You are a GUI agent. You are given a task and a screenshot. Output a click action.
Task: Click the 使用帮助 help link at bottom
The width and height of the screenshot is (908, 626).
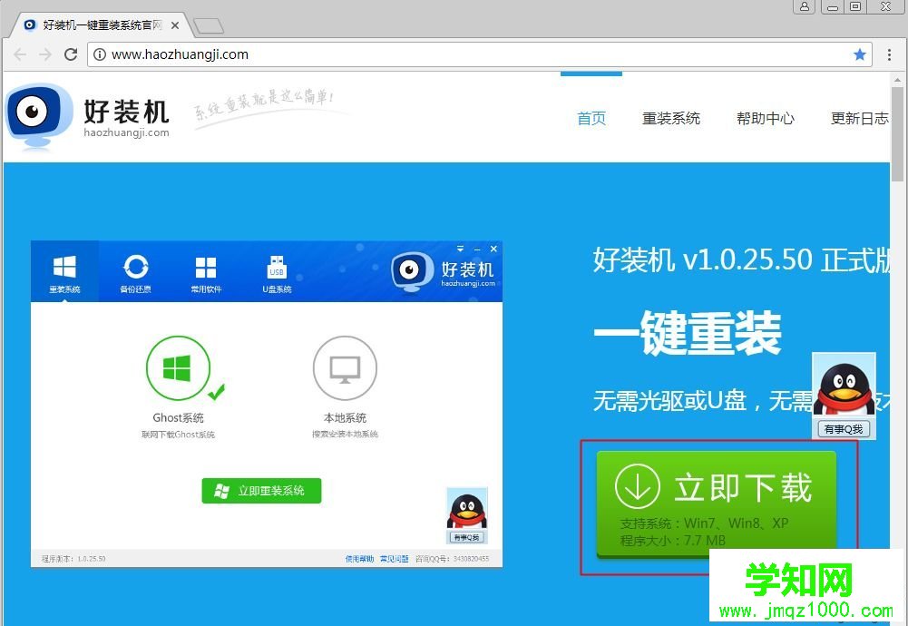[357, 559]
